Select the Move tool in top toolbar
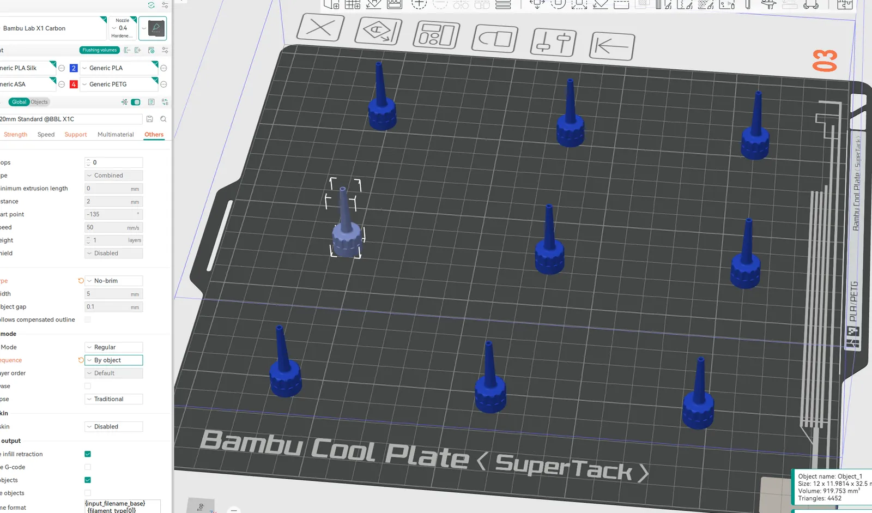Viewport: 872px width, 513px height. (537, 4)
